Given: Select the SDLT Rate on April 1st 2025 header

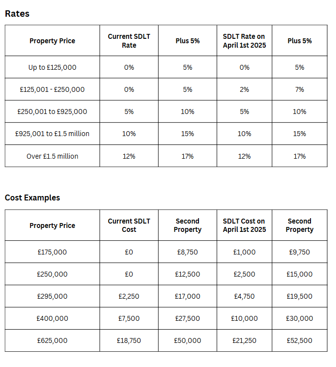Looking at the screenshot, I should coord(244,41).
